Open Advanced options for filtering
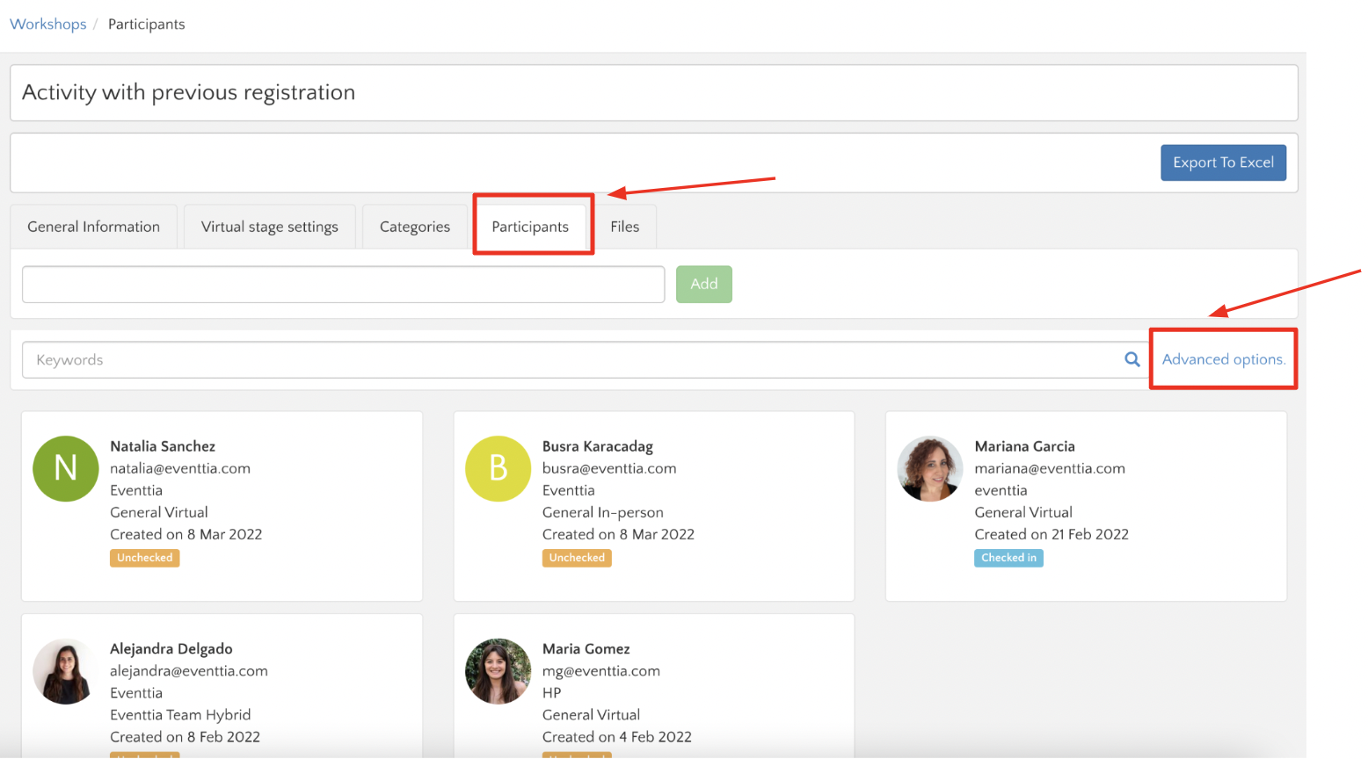Screen dimensions: 1368x759 click(x=1223, y=359)
